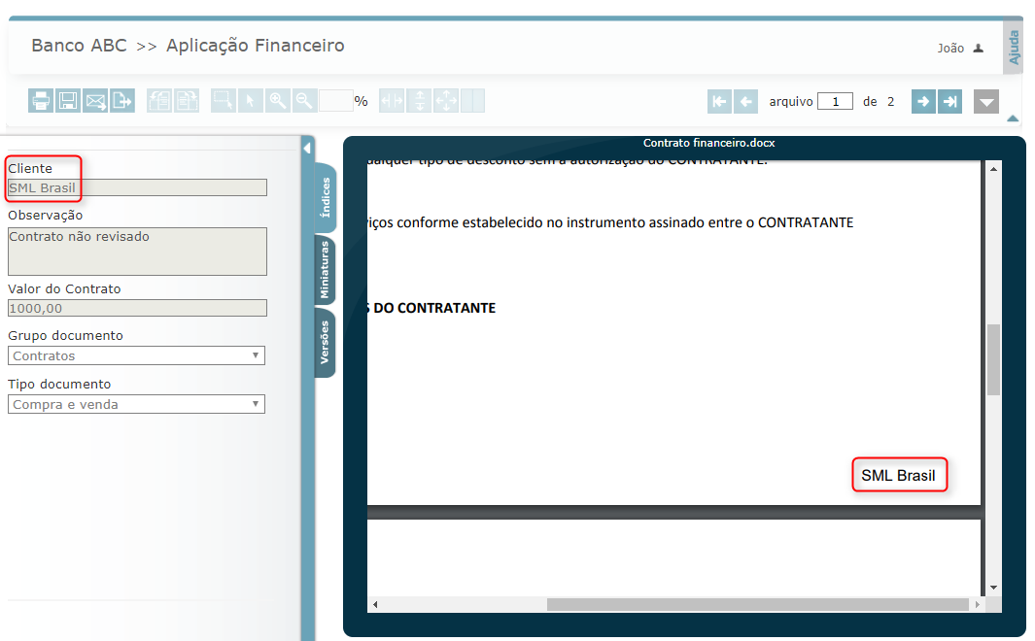The image size is (1035, 641).
Task: Jump to the last file arrow
Action: (x=949, y=101)
